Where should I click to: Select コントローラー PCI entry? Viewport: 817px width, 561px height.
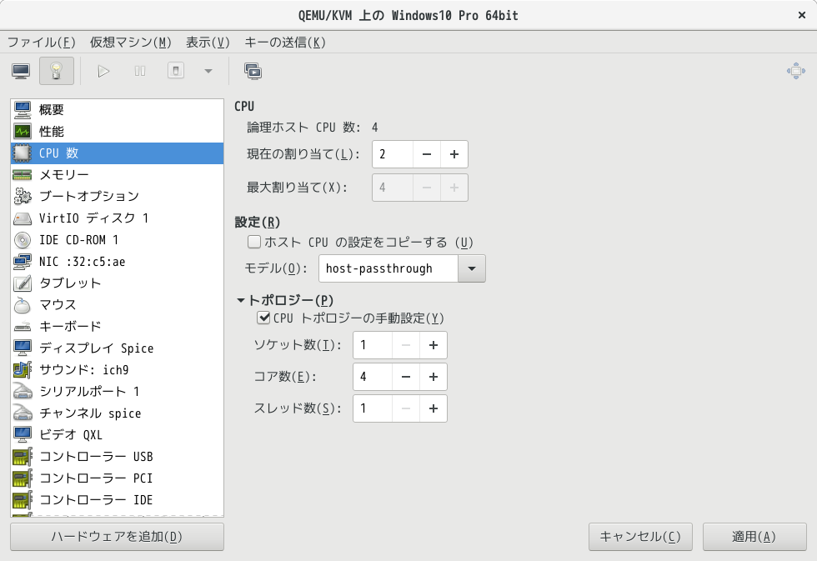tap(118, 478)
